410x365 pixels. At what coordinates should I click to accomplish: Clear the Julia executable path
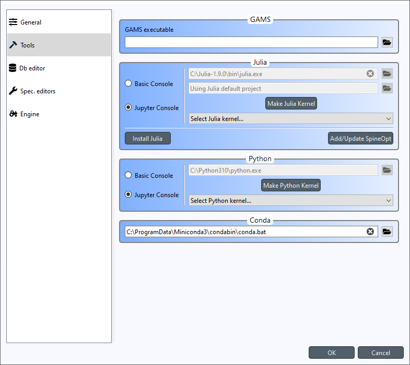(x=370, y=74)
